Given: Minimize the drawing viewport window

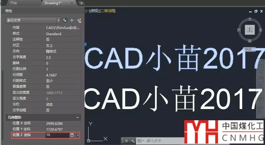Looking at the screenshot, I should (x=250, y=12).
